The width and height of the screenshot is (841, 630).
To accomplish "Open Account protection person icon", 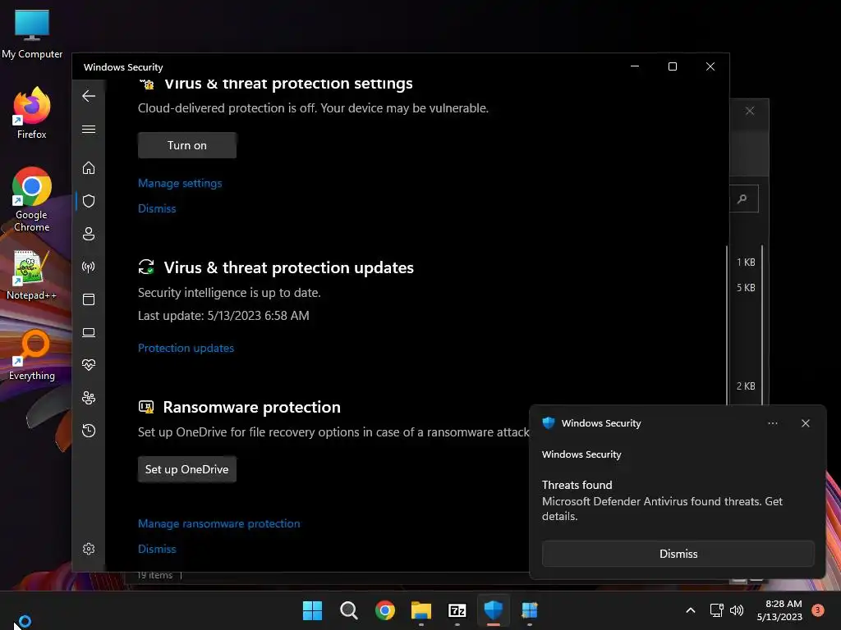I will pos(89,234).
